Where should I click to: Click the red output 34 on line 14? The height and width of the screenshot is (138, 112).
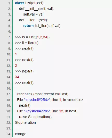pos(17,77)
